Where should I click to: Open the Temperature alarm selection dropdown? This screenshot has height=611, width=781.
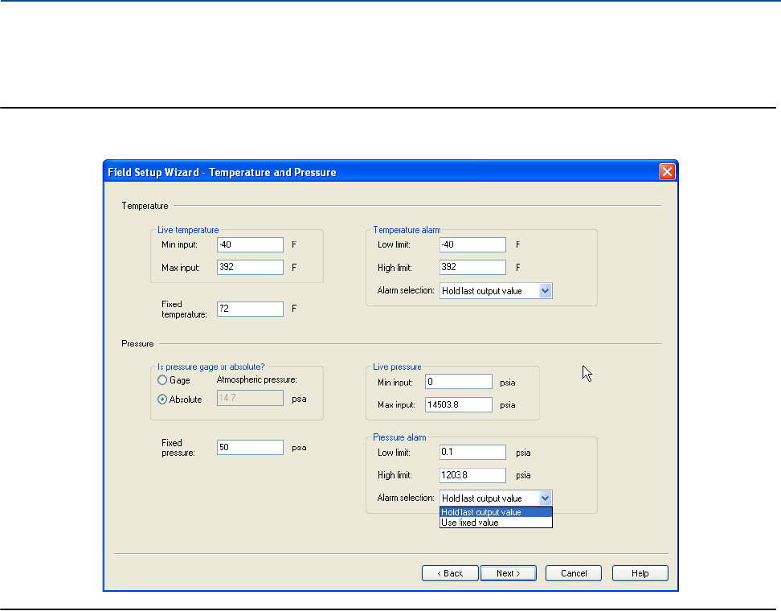coord(545,291)
